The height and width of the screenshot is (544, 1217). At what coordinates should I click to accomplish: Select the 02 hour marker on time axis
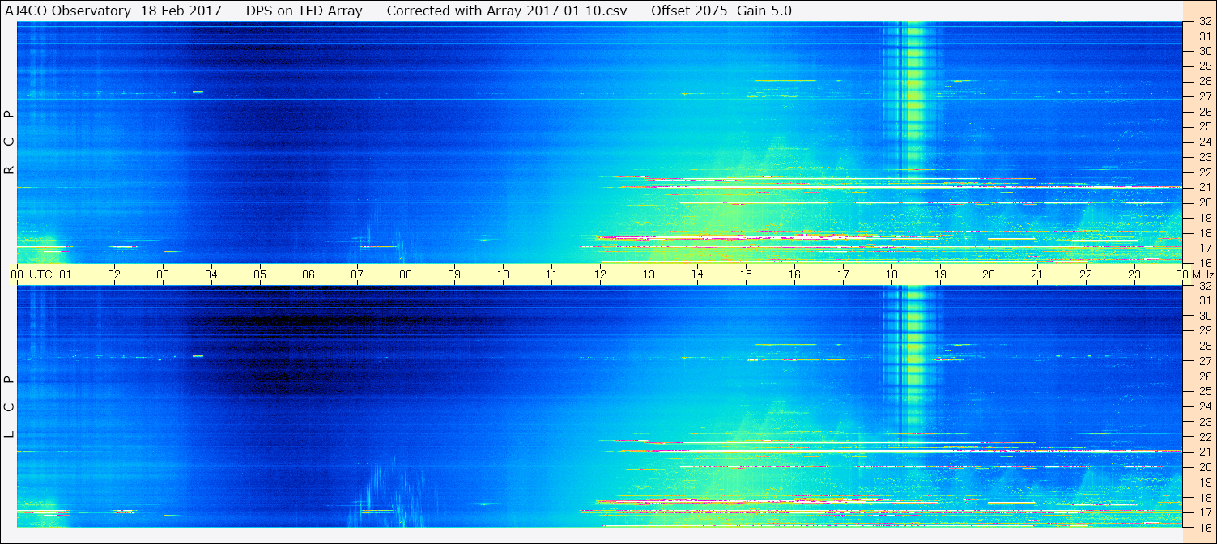[x=114, y=274]
